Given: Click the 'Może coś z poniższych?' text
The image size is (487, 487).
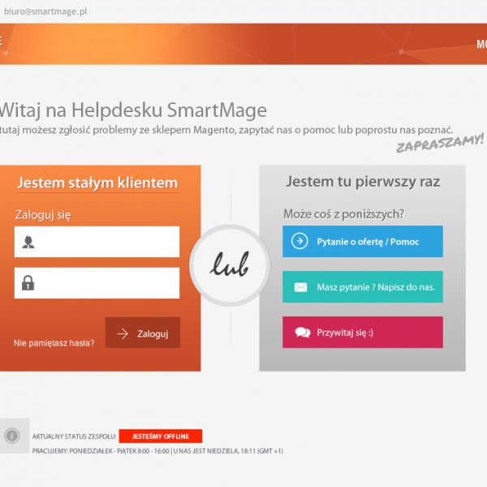Looking at the screenshot, I should (344, 214).
